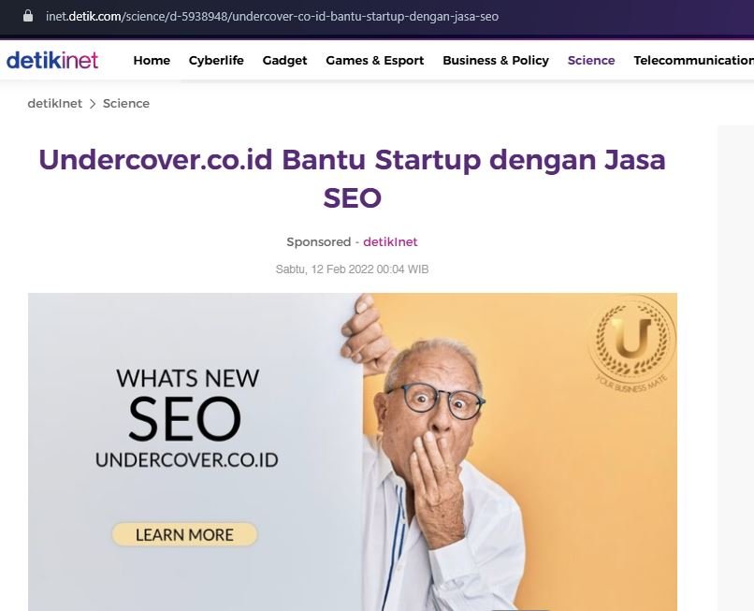Open the SEO banner image

coord(353,452)
